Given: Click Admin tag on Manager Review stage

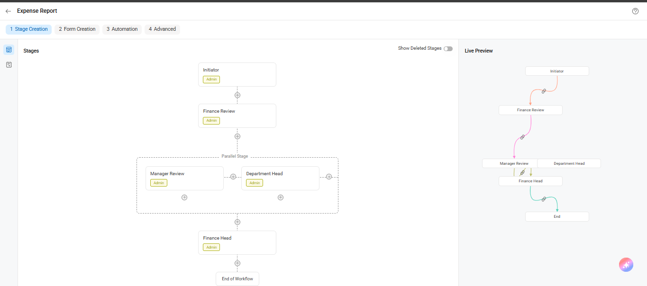Looking at the screenshot, I should pyautogui.click(x=159, y=183).
